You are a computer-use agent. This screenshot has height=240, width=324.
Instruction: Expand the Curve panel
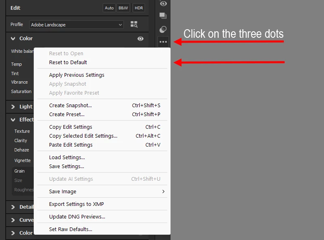13,220
